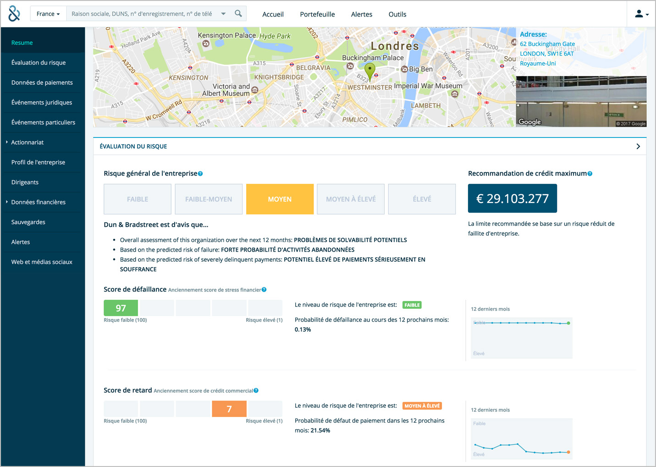Click the LONDON, SW1E 6AT address line
Image resolution: width=656 pixels, height=467 pixels.
[x=547, y=54]
